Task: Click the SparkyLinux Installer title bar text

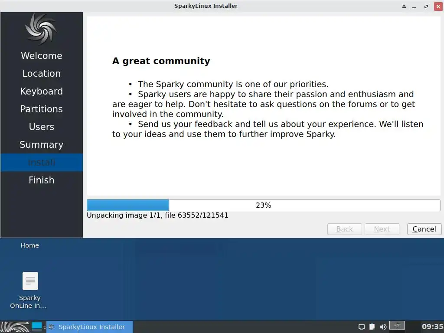Action: pos(206,6)
